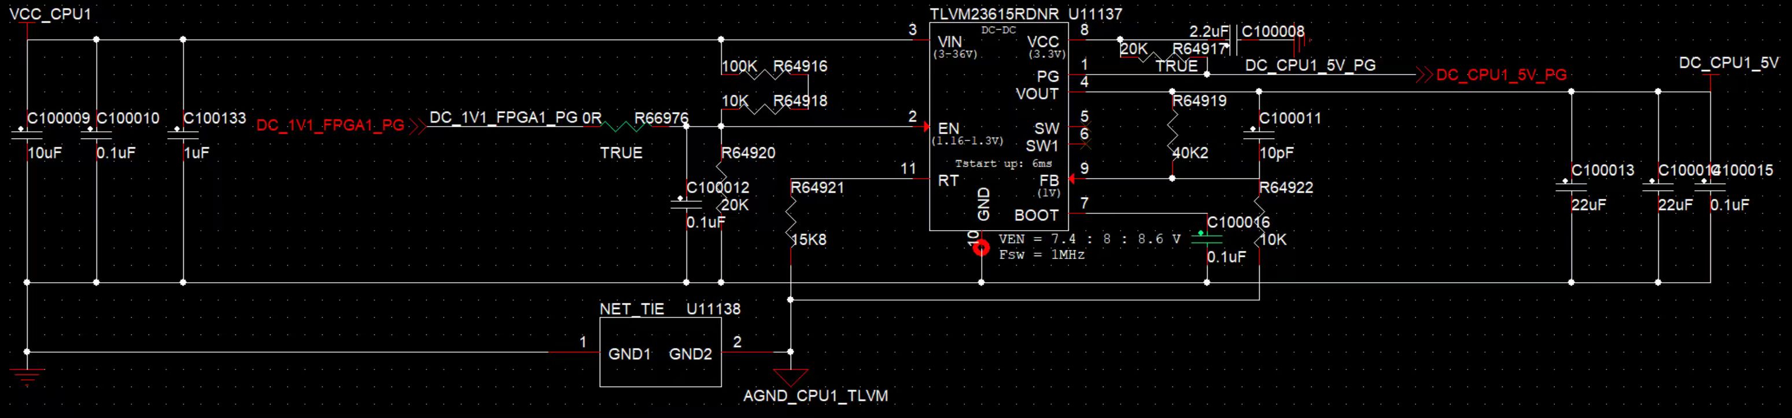This screenshot has width=1792, height=418.
Task: Click the ground symbol under VCC_CPU1 rail
Action: tap(27, 377)
